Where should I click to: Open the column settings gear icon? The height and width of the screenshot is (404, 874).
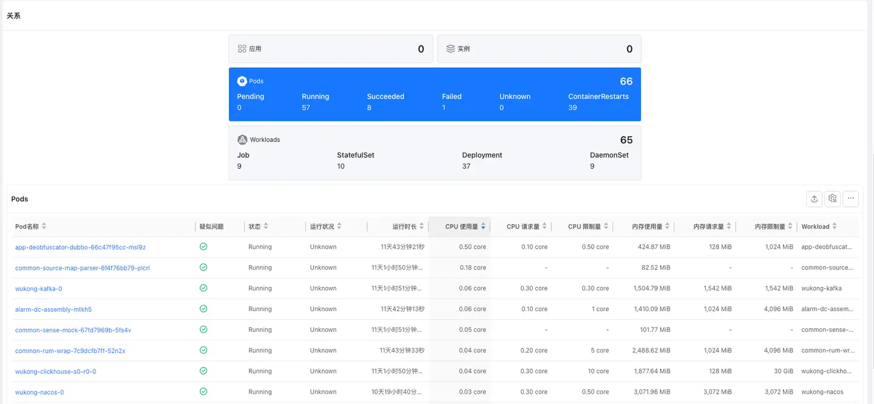833,198
